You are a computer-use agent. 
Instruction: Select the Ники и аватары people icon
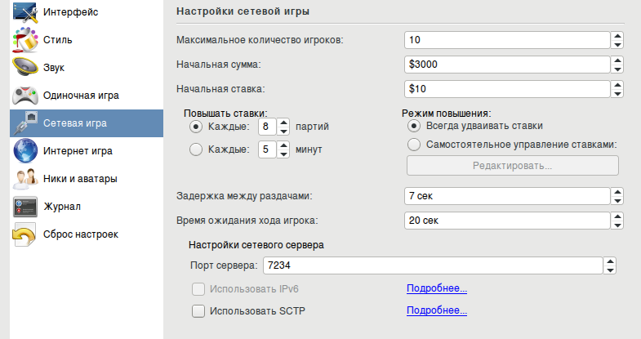25,179
